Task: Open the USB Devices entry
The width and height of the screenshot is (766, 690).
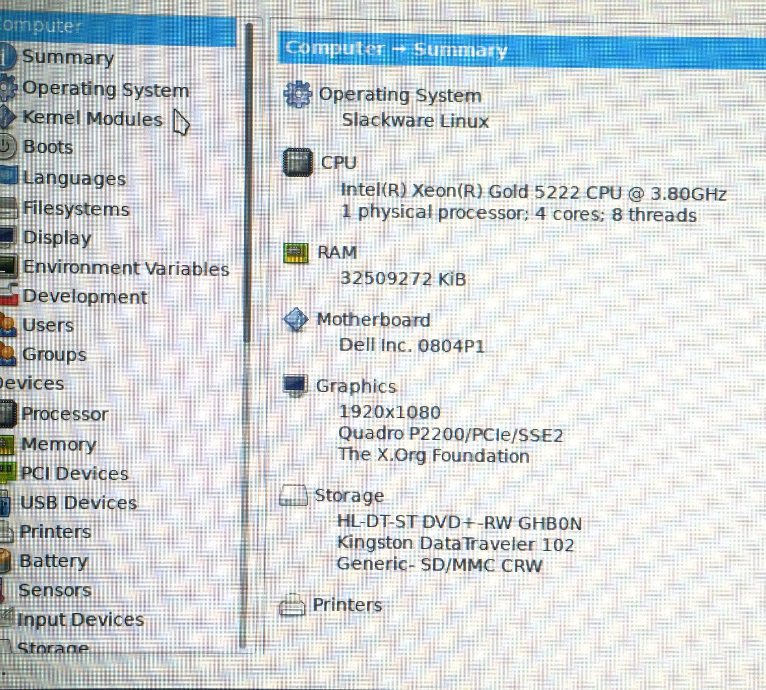Action: pos(78,502)
